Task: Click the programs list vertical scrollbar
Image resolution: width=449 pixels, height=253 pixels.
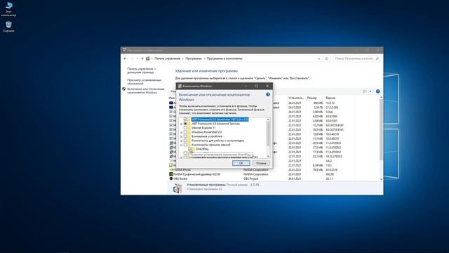Action: (x=381, y=130)
